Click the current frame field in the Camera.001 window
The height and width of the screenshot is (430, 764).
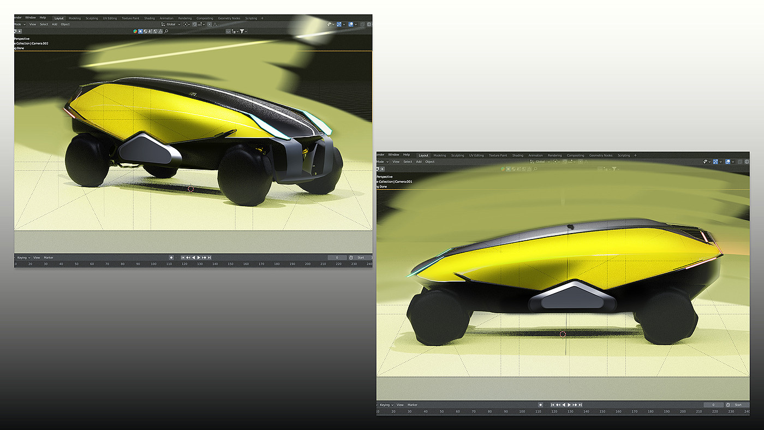pyautogui.click(x=713, y=405)
